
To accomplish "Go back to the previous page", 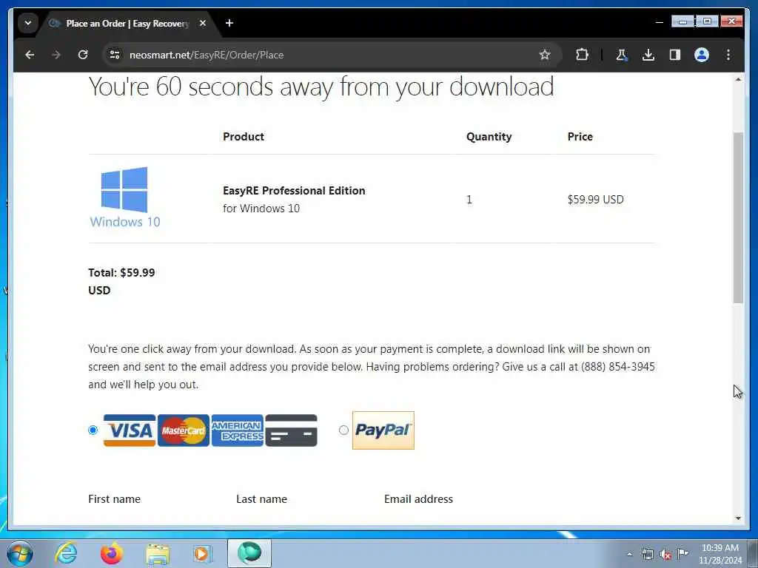I will coord(30,55).
